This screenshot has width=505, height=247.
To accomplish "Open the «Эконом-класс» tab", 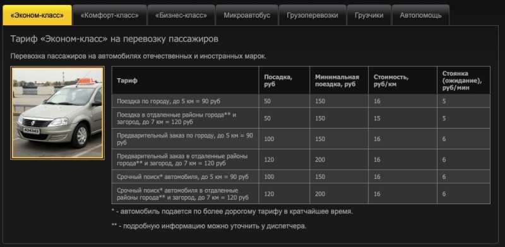I will [37, 15].
